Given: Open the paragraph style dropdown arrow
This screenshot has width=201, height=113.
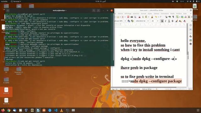Looking at the screenshot, I should (x=125, y=21).
